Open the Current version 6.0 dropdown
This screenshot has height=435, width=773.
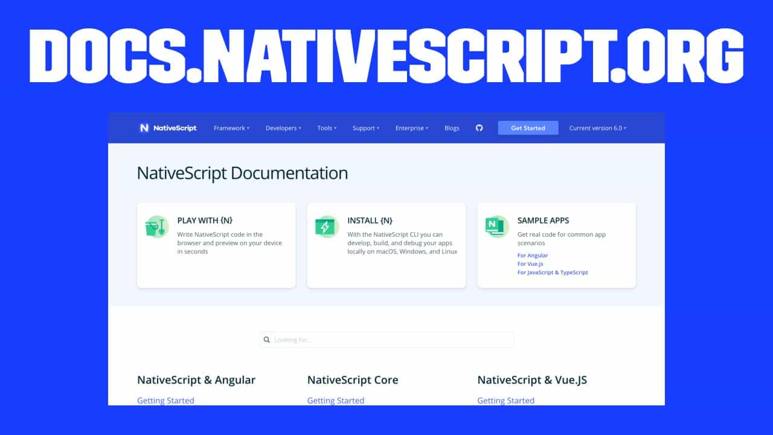(x=597, y=128)
